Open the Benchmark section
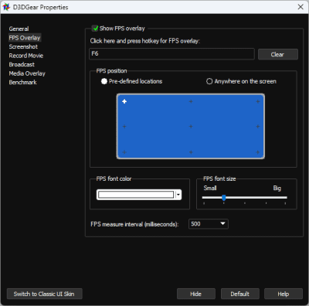The height and width of the screenshot is (306, 309). 22,83
